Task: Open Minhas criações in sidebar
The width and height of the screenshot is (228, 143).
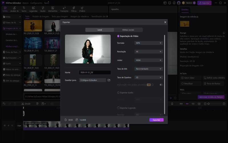Action: coord(12,46)
